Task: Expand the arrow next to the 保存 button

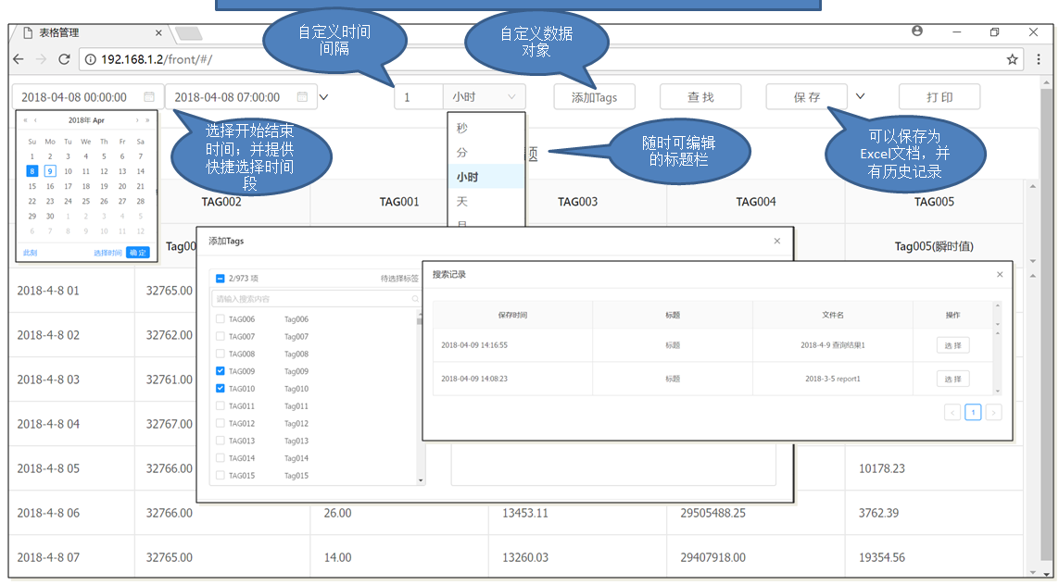Action: pos(861,96)
